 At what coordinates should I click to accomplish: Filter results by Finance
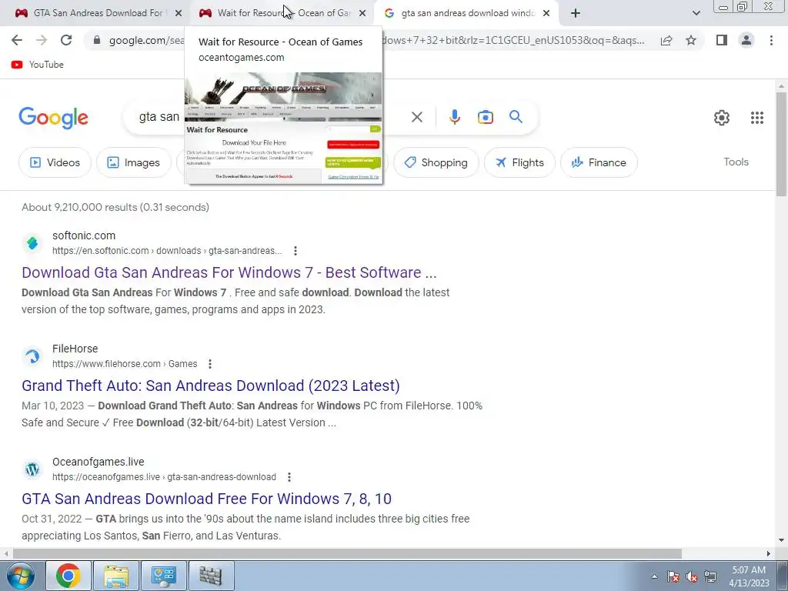pyautogui.click(x=599, y=162)
